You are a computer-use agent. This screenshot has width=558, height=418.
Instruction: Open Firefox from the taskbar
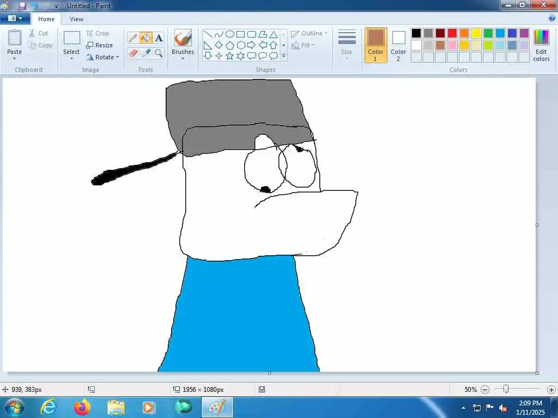(x=82, y=407)
